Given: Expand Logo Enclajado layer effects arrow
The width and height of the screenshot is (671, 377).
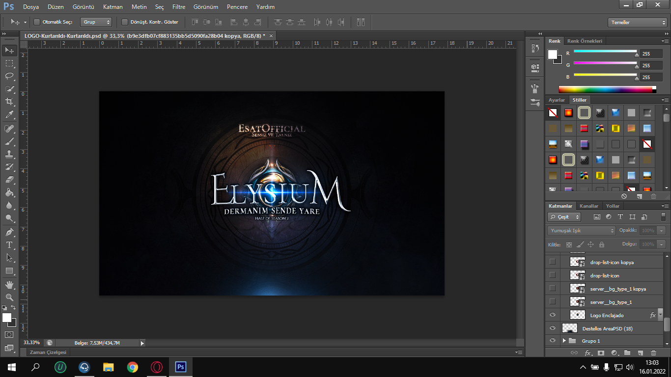Looking at the screenshot, I should pos(660,315).
